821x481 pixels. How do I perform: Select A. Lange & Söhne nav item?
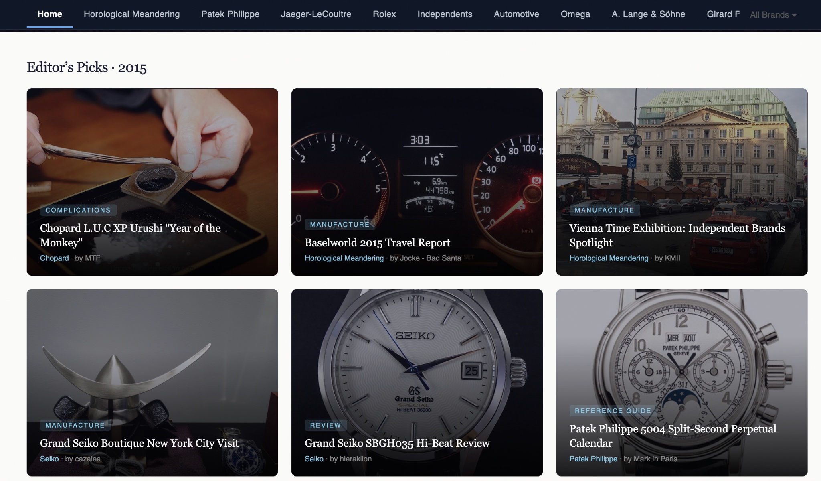pos(648,14)
